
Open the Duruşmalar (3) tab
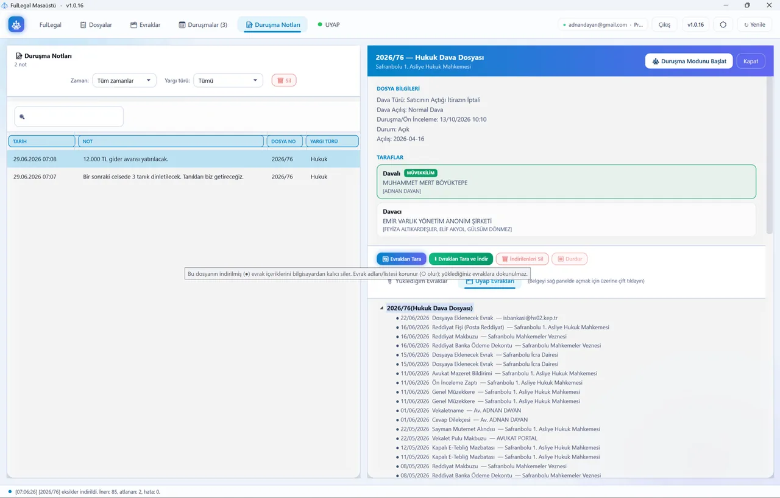[x=203, y=25]
